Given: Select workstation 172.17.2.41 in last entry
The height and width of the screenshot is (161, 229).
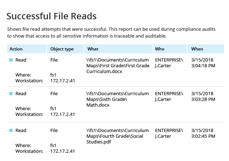Looking at the screenshot, I should point(63,151).
